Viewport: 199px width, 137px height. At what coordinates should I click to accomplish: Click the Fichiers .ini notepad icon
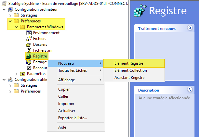[x=29, y=50]
